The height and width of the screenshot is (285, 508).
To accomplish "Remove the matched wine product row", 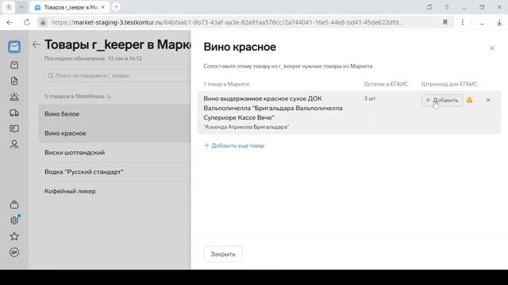I will tap(488, 101).
